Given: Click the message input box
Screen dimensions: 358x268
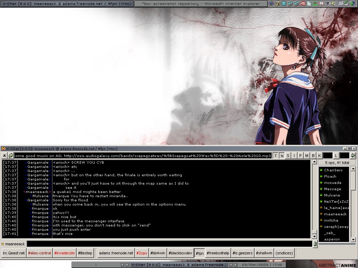Looking at the screenshot, I should (x=170, y=244).
